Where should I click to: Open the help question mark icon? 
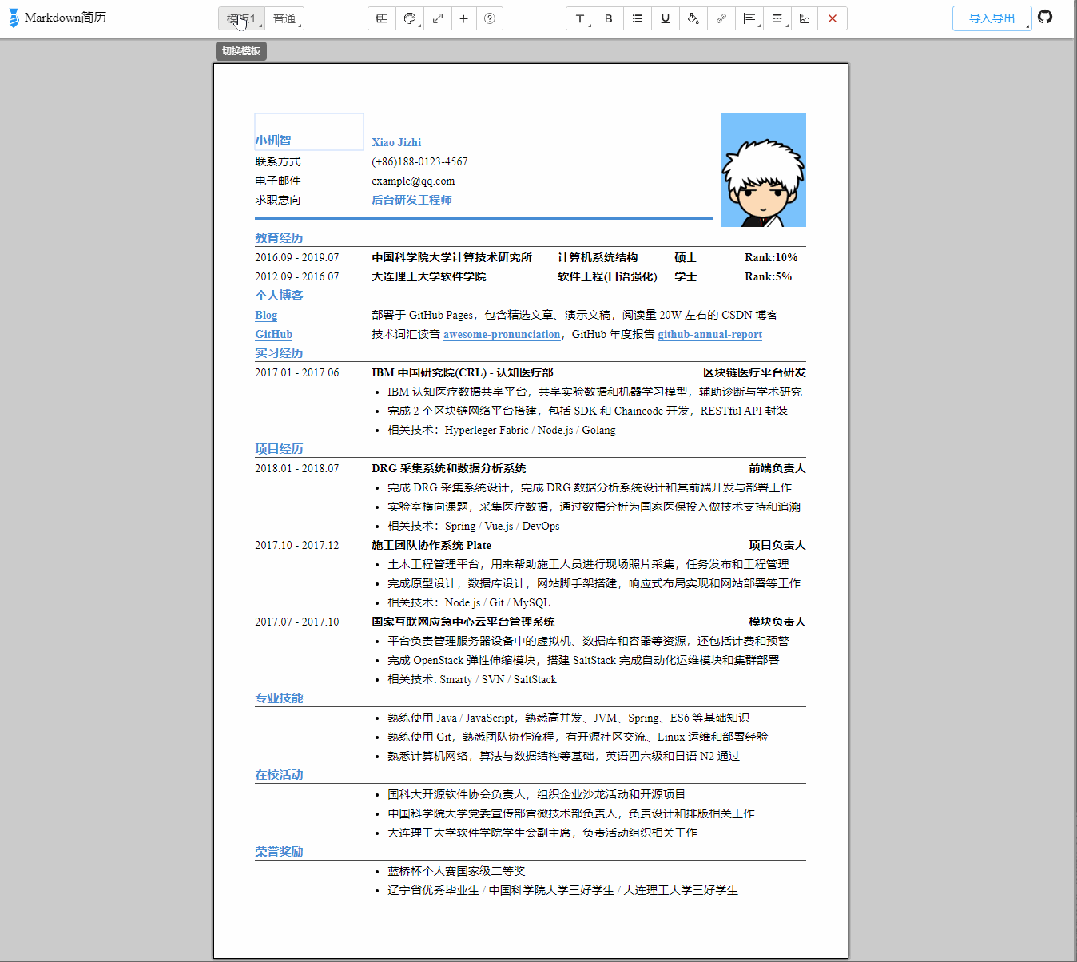pos(490,18)
